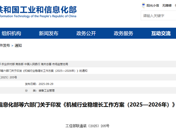The image size is (176, 132).
Task: Open the 新闻发布 navigation menu
Action: 48,33
